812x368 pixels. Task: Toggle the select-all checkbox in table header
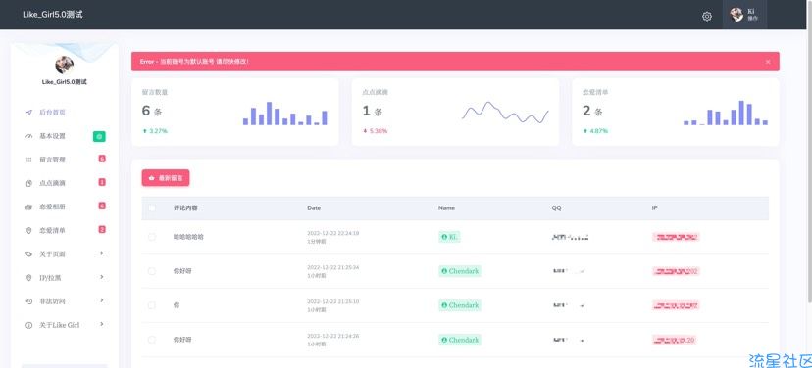point(152,208)
